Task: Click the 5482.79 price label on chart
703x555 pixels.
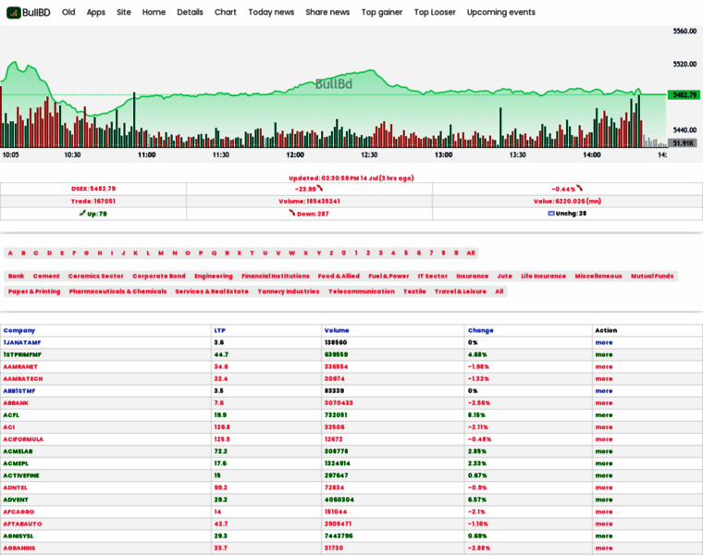Action: click(x=684, y=94)
